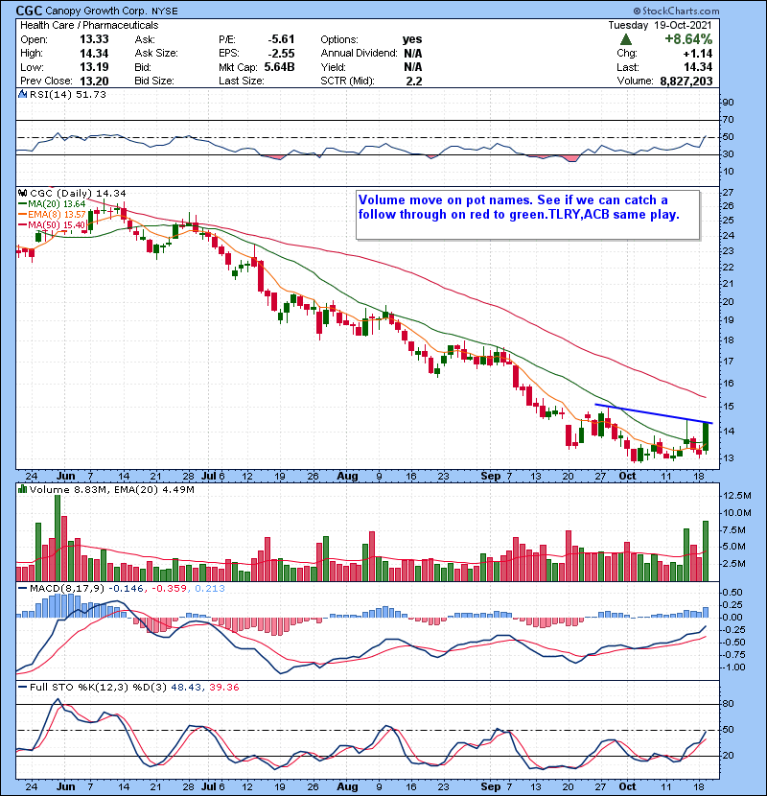Click the green up-arrow change indicator
Viewport: 767px width, 796px height.
pyautogui.click(x=626, y=39)
